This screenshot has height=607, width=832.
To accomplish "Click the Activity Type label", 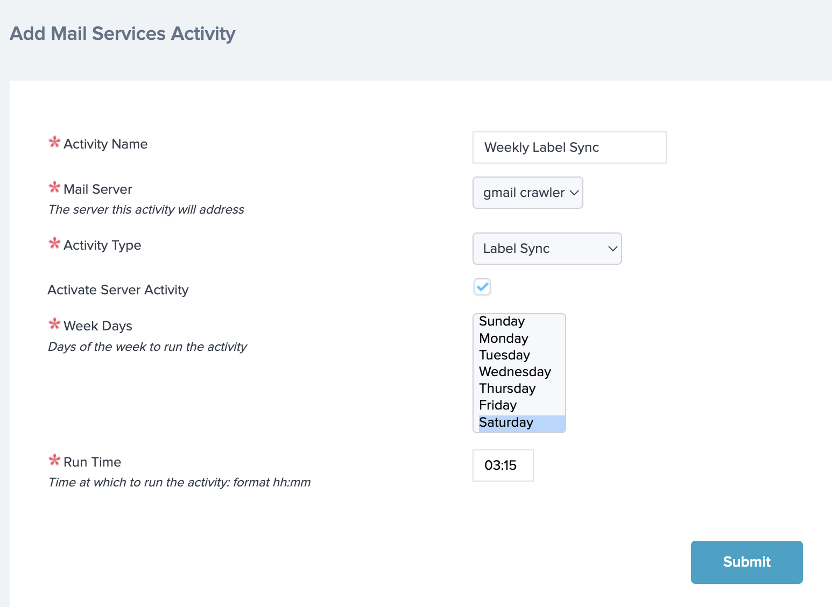I will [x=102, y=245].
